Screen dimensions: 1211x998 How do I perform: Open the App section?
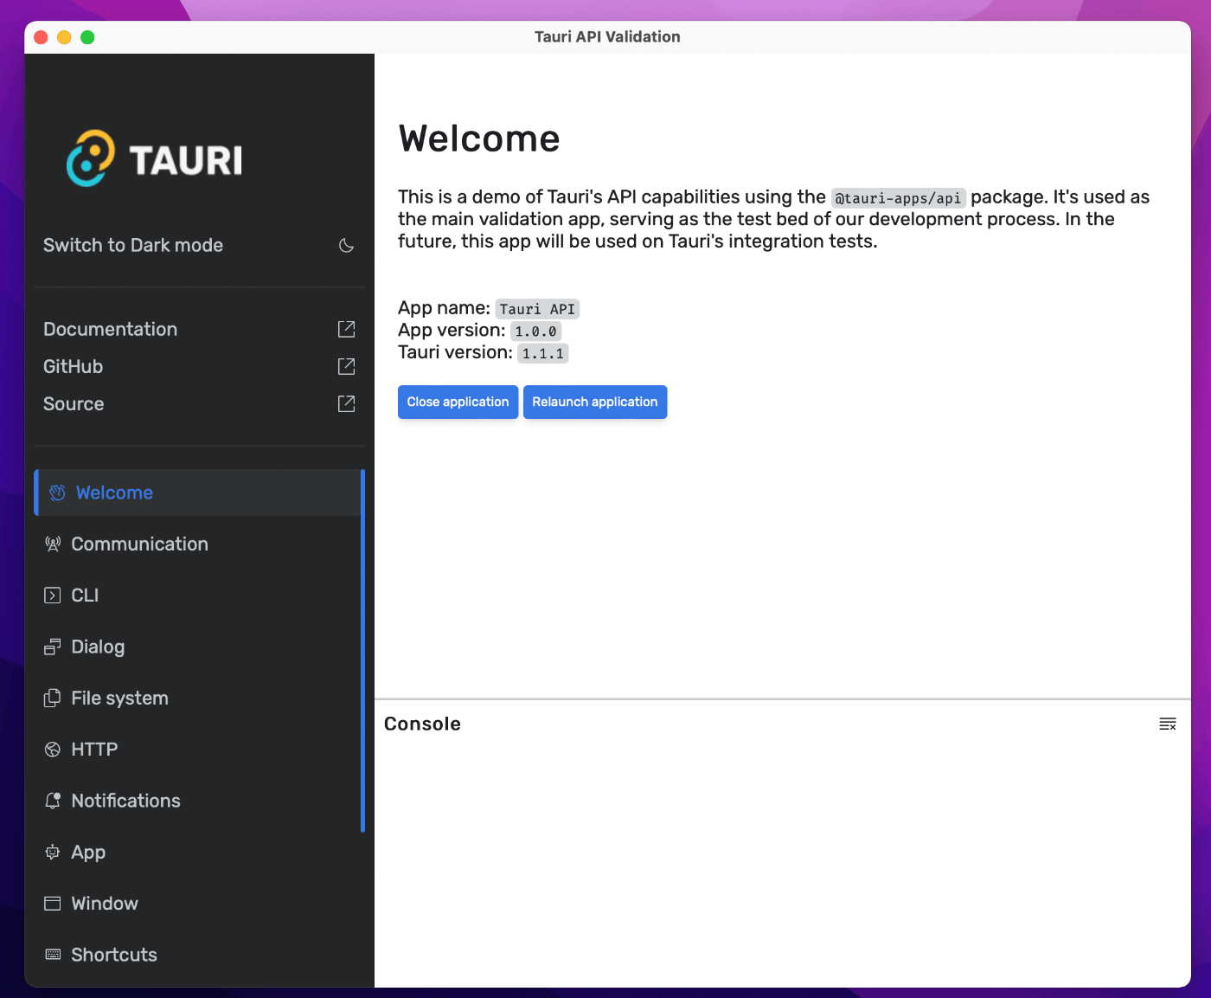197,852
